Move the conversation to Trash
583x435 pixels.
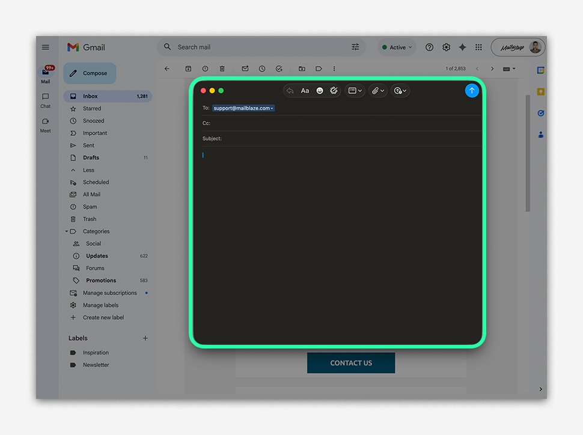tap(222, 68)
